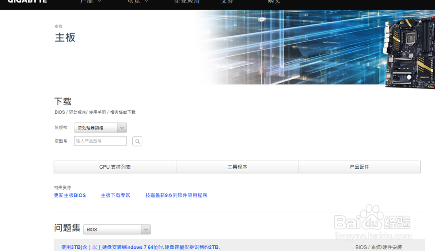This screenshot has width=435, height=251.
Task: Click the product model search magnifier icon
Action: click(x=137, y=141)
